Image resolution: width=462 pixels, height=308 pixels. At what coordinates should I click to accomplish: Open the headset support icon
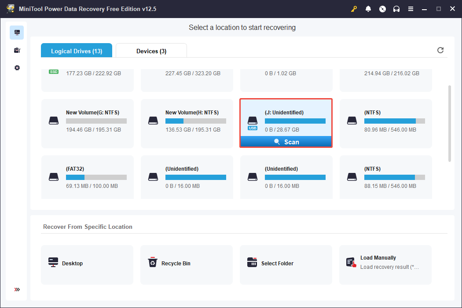pos(396,9)
